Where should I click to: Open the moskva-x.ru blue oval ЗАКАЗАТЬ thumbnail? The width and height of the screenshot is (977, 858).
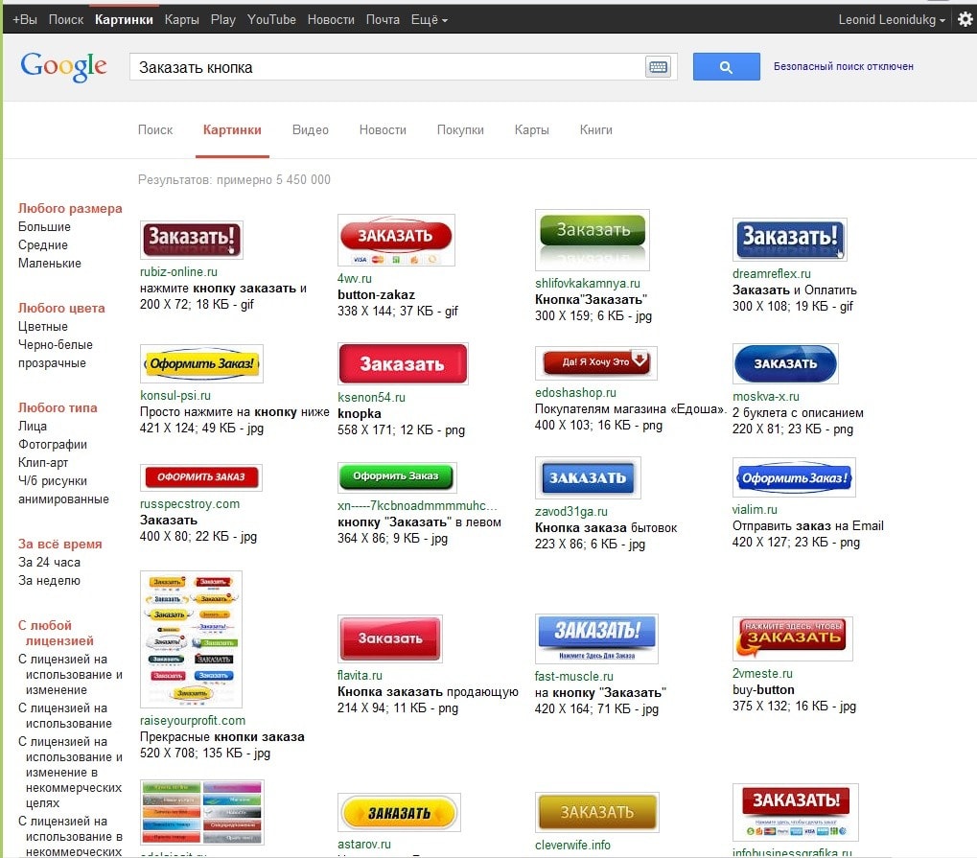point(785,364)
